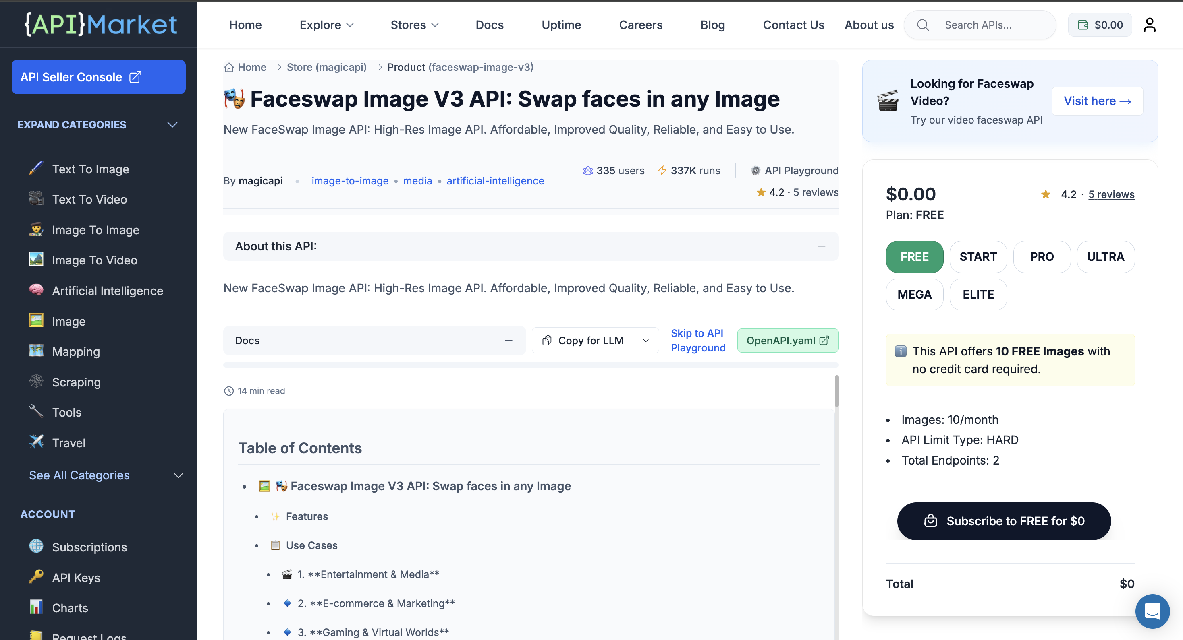Open the Explore menu

326,25
